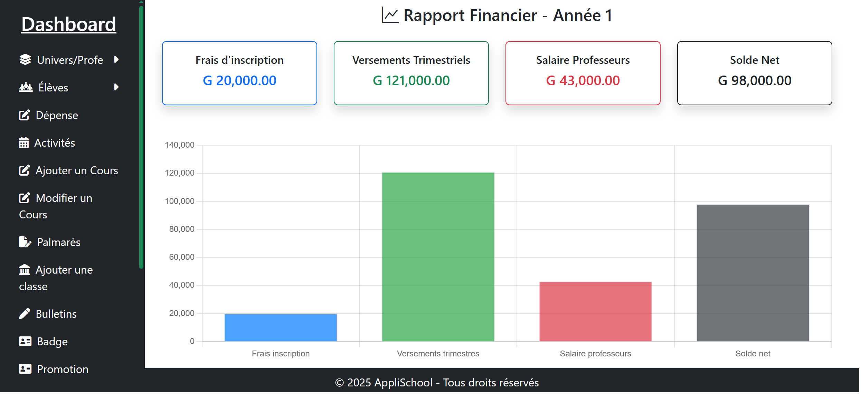Click the Élèves group icon
This screenshot has width=861, height=394.
(26, 87)
